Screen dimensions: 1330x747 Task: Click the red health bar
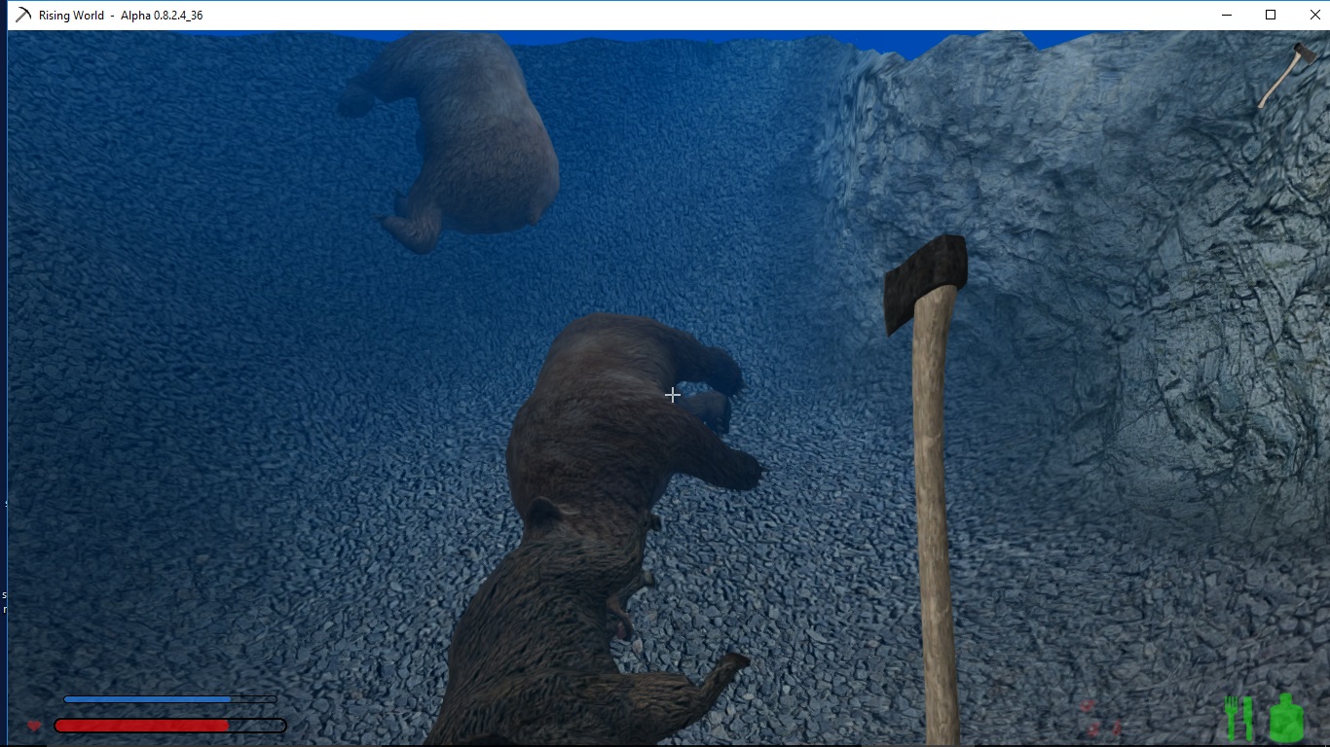tap(142, 726)
